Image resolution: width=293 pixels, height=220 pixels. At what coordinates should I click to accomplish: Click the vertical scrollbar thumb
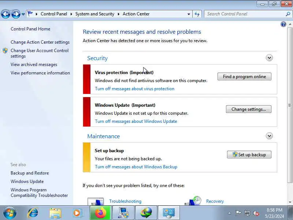[290, 105]
